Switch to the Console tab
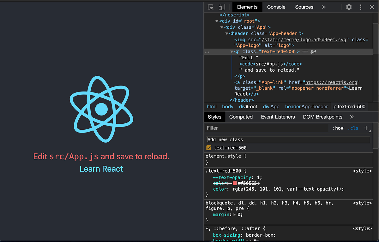The height and width of the screenshot is (242, 379). (276, 7)
